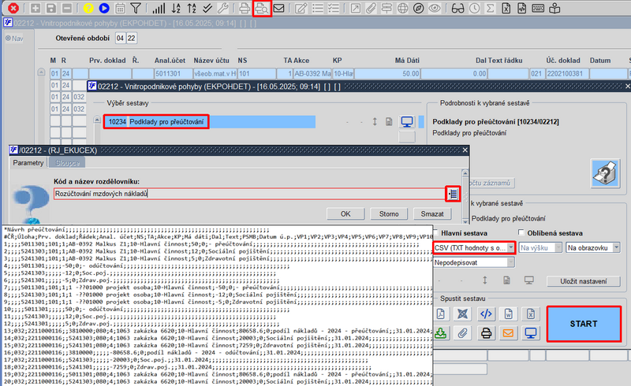Click the monitor icon in the Výběr sestavy row
This screenshot has width=631, height=386.
pos(407,122)
